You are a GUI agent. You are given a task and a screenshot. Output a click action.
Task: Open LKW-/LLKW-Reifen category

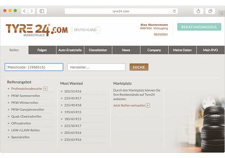click(x=25, y=130)
